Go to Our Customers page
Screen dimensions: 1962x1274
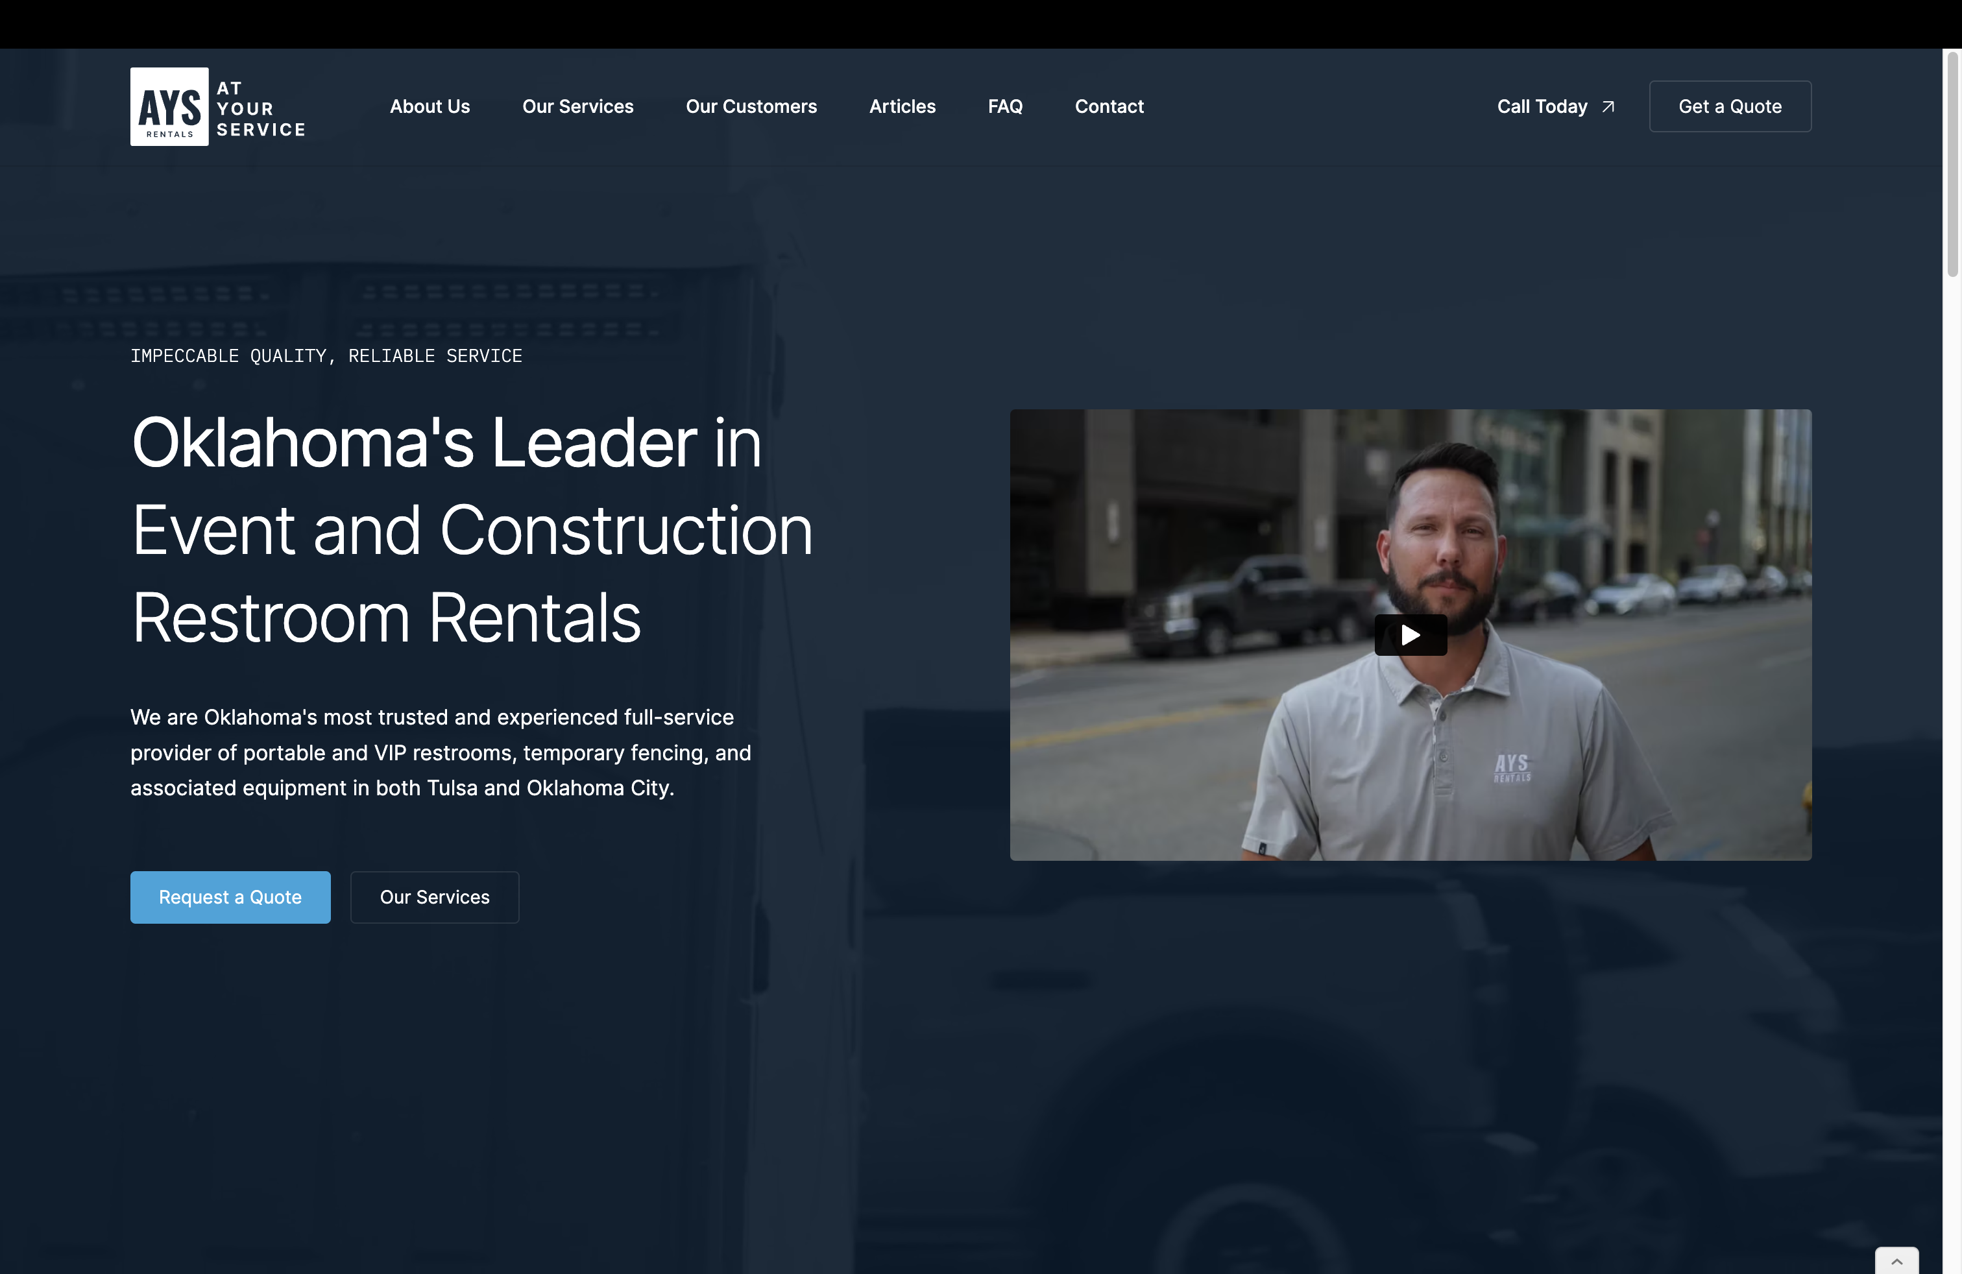pyautogui.click(x=751, y=106)
